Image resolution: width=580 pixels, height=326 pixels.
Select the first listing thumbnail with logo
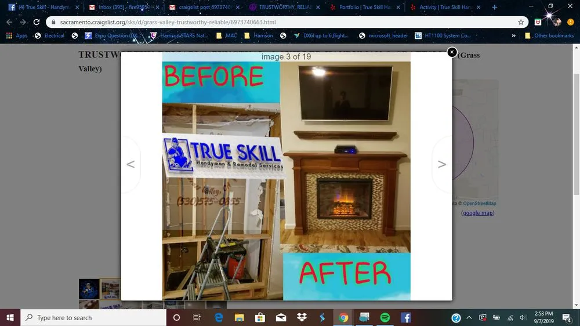89,289
